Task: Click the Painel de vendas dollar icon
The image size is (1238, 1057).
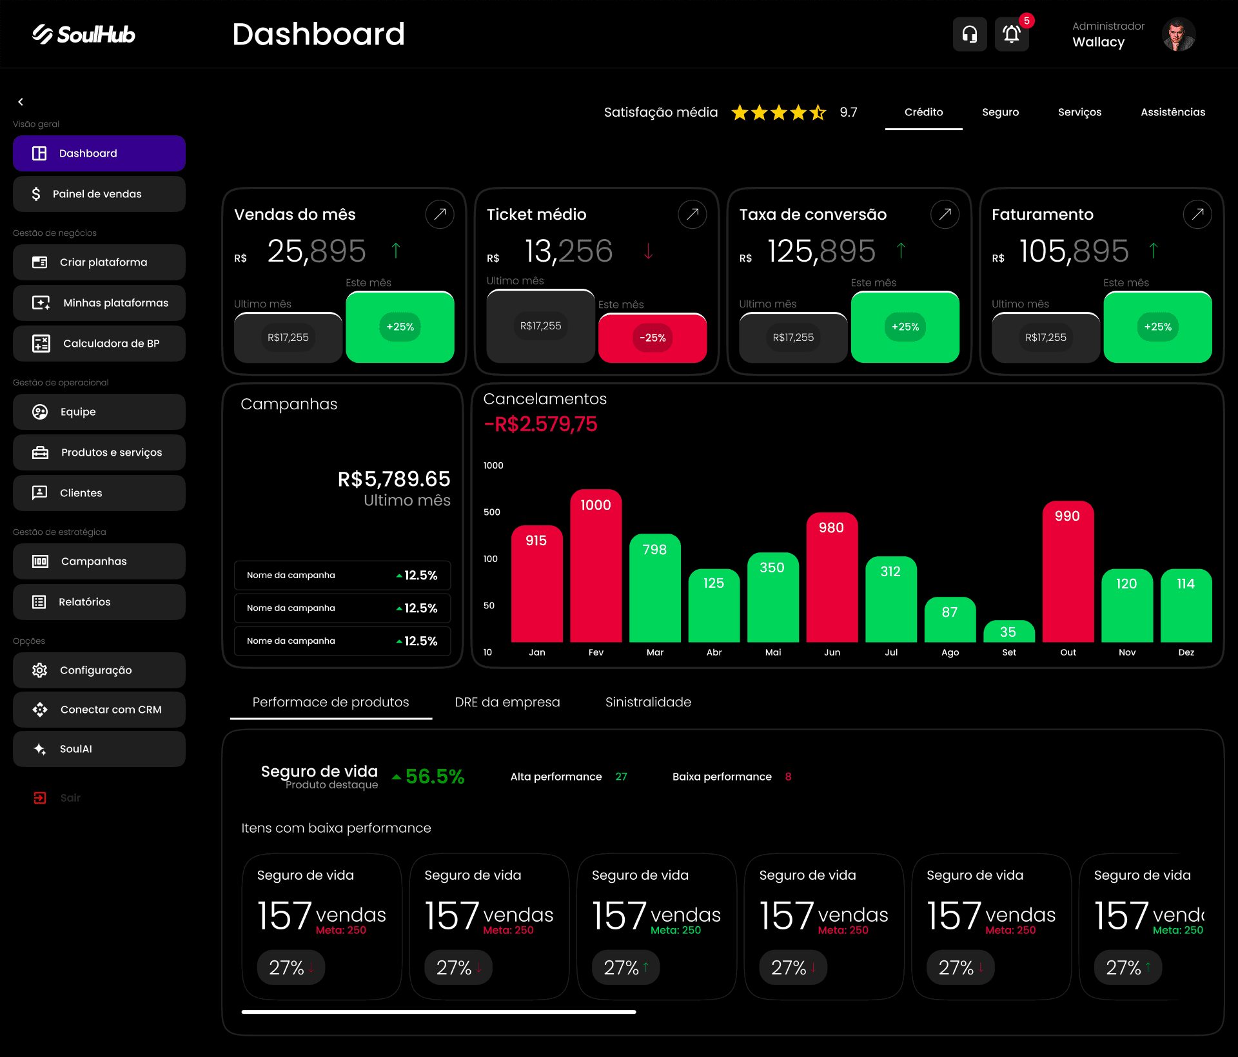Action: (x=36, y=194)
